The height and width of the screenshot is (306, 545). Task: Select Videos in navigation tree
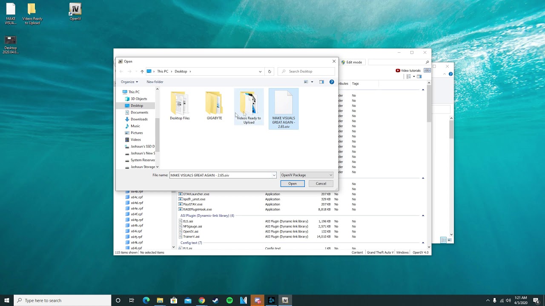pos(133,139)
